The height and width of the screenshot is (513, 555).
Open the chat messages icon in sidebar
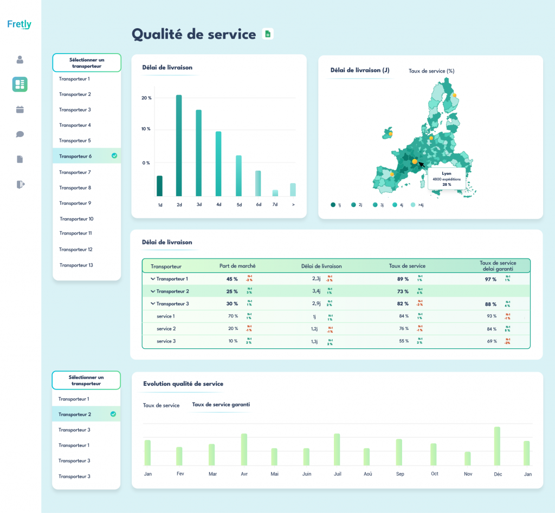pyautogui.click(x=20, y=134)
